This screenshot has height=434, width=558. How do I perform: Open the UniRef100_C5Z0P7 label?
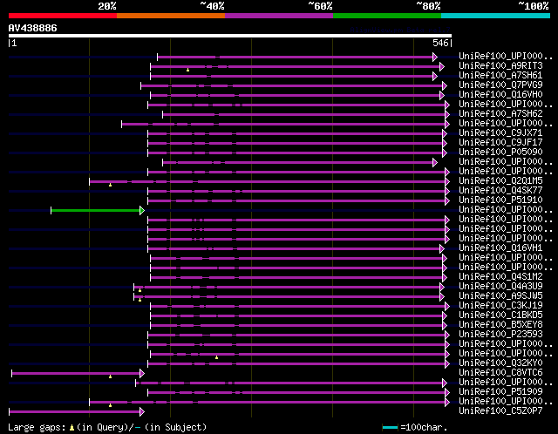(x=500, y=410)
